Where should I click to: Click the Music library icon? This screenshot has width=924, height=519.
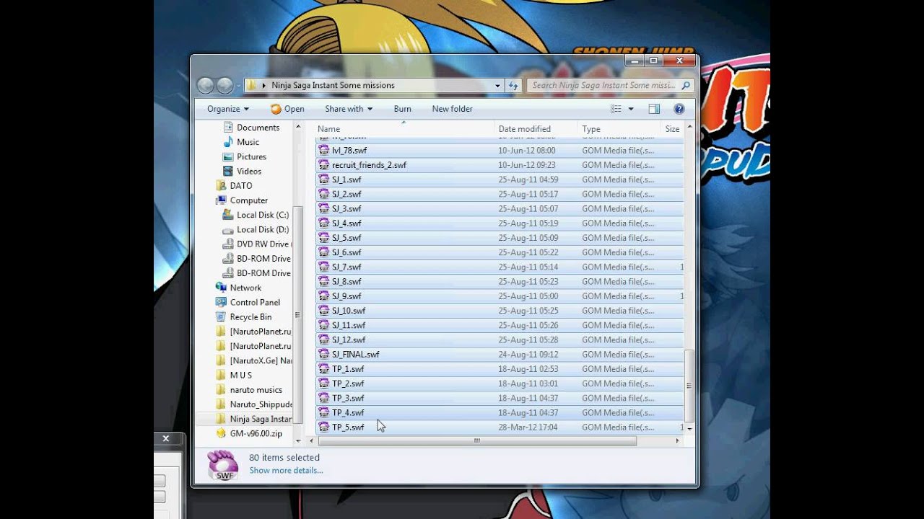click(228, 142)
